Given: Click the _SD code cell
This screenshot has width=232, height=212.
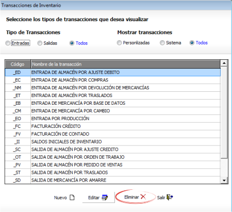Looking at the screenshot, I should tap(18, 180).
